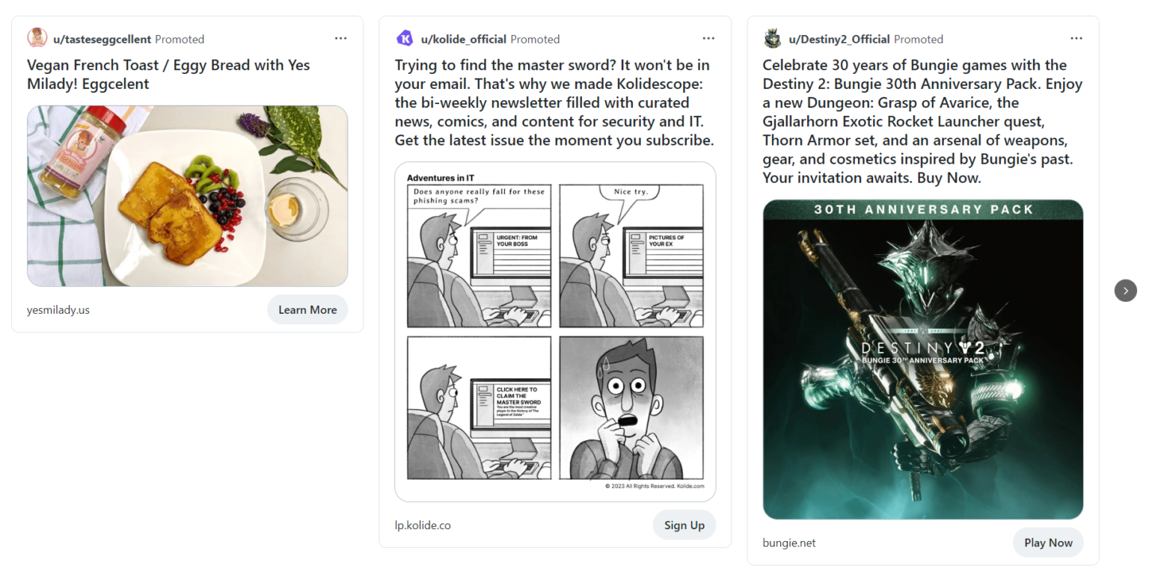The width and height of the screenshot is (1149, 568).
Task: Click the French toast food photo
Action: coord(187,196)
